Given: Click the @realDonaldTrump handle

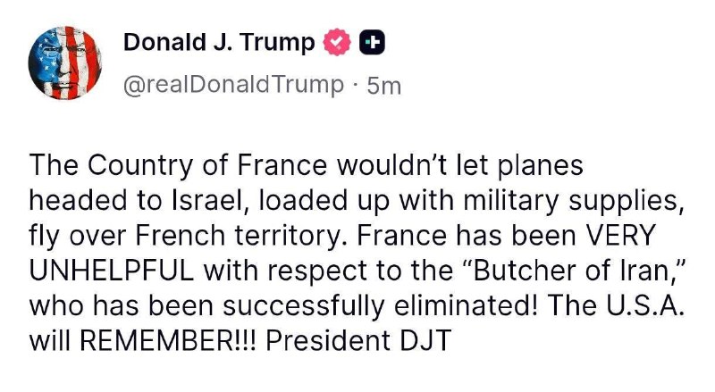Looking at the screenshot, I should pos(232,84).
